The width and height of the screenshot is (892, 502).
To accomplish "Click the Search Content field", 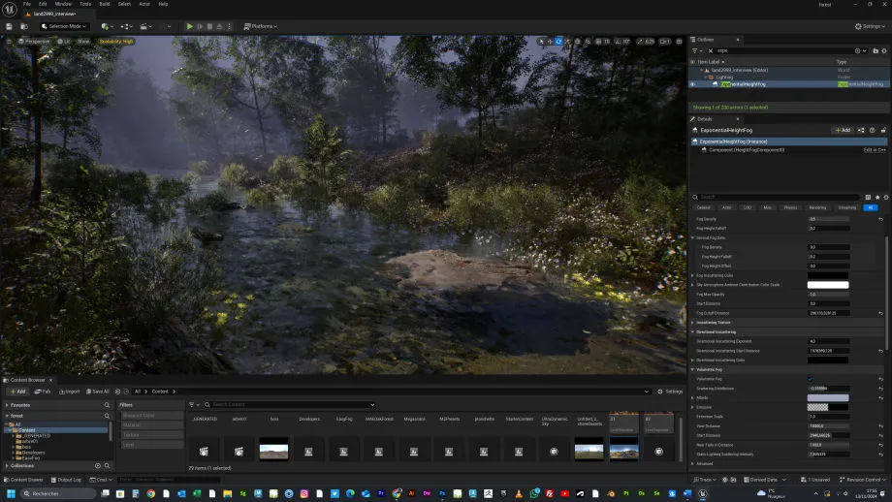I will [x=290, y=405].
